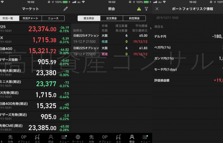Image resolution: width=223 pixels, height=143 pixels.
Task: Tap the battery icon in マーケット screen status bar
Action: tap(65, 2)
